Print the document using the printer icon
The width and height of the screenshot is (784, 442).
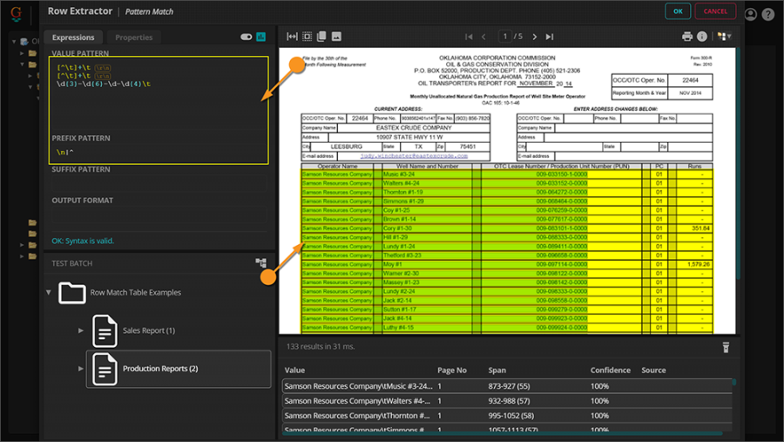687,37
